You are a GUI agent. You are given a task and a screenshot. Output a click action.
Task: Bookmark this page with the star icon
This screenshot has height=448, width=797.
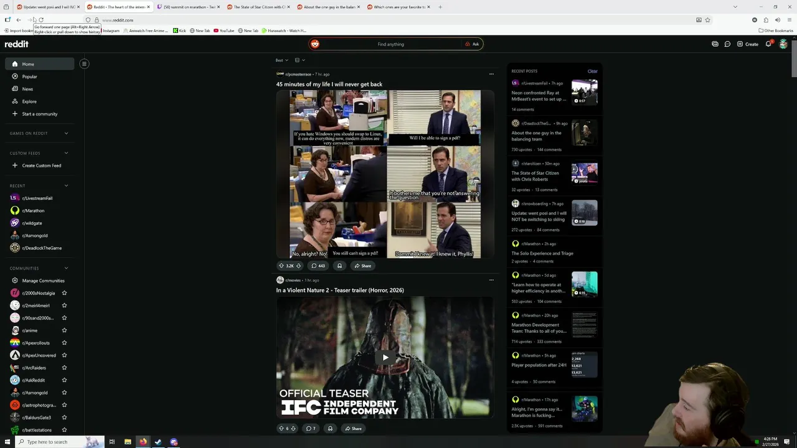pos(707,20)
